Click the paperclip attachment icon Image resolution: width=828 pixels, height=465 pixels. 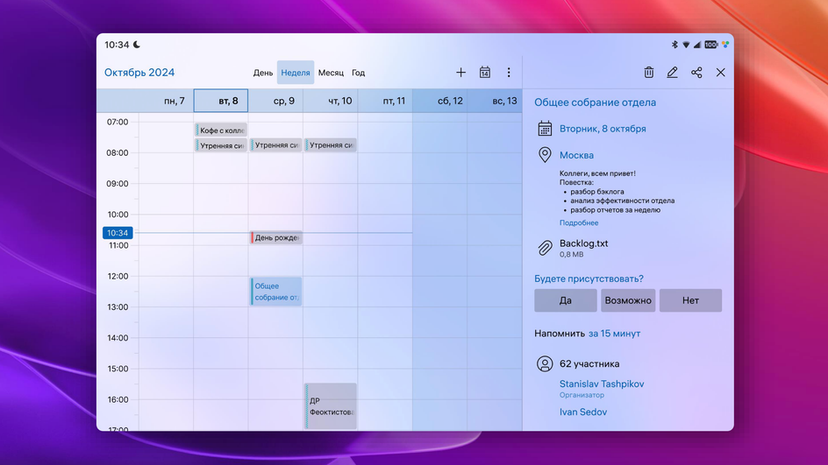[x=545, y=248]
